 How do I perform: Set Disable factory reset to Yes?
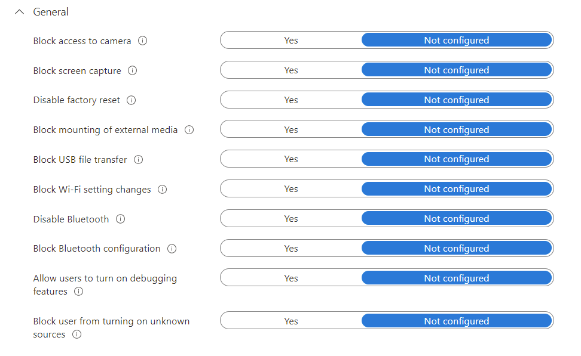[290, 100]
